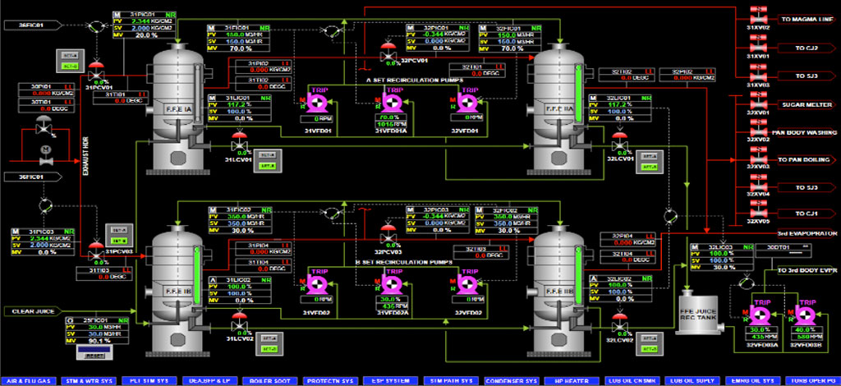Open pressure control valve 31PCV03
841x386 pixels.
(97, 250)
